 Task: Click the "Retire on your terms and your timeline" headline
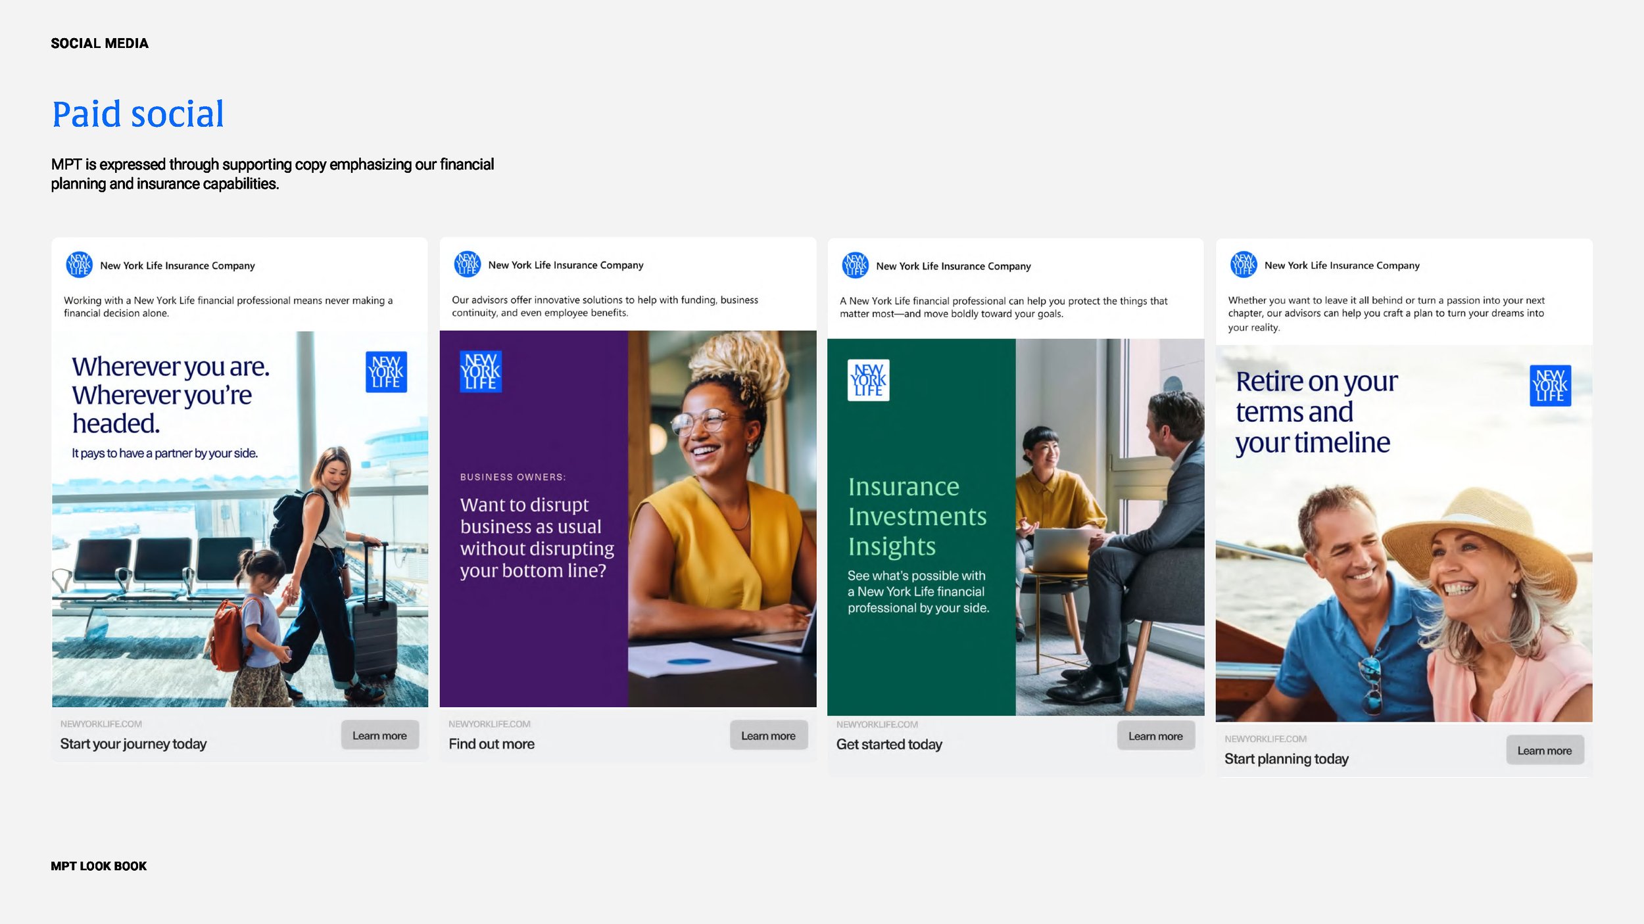pos(1317,412)
